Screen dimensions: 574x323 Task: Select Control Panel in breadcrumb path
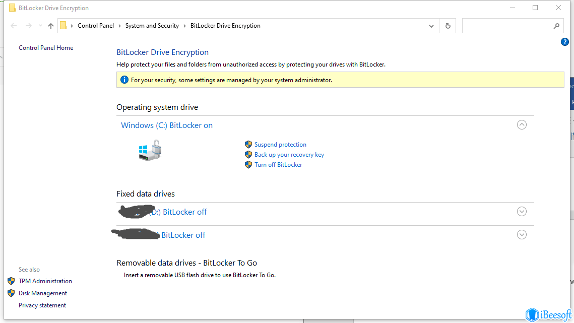point(96,26)
